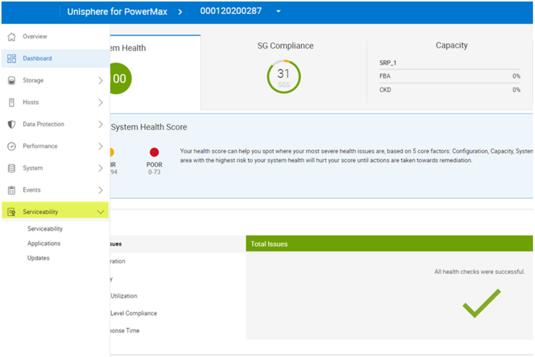Select Dashboard in the sidebar
This screenshot has height=357, width=535.
pos(55,58)
